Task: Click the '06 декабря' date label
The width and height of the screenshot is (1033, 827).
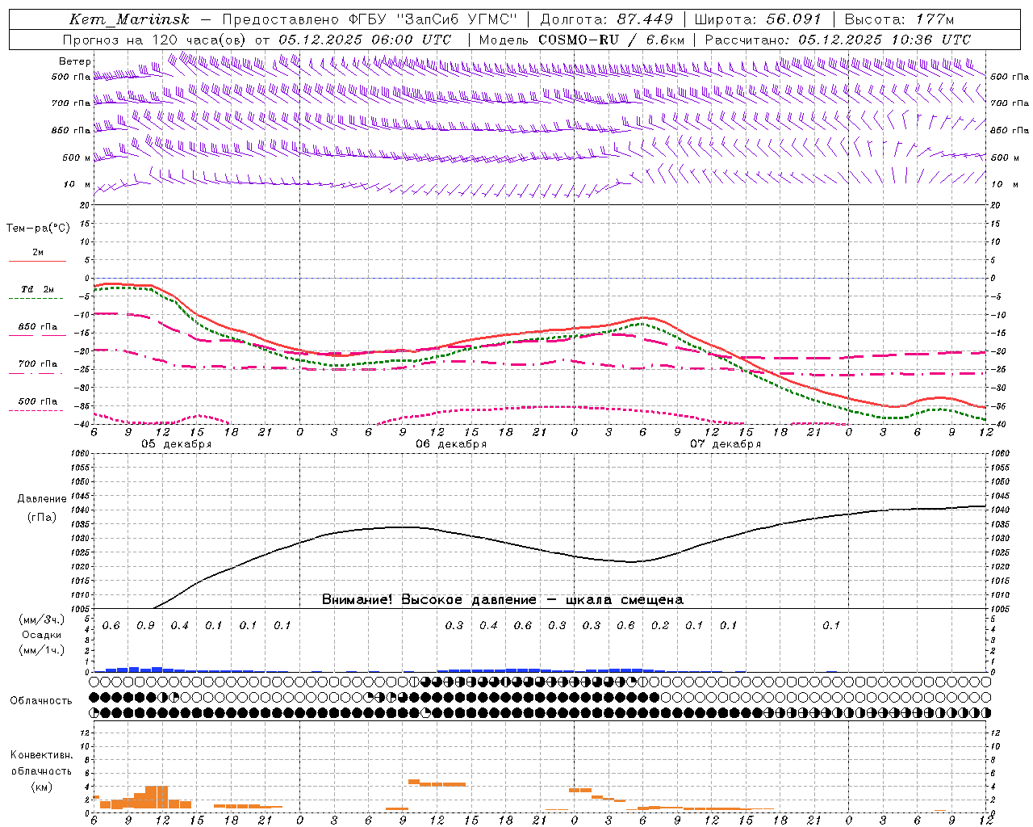Action: point(451,444)
